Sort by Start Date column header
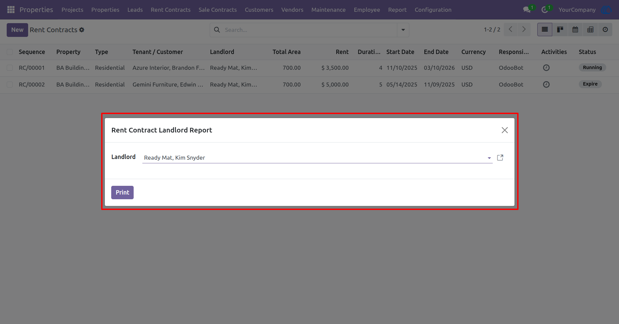The width and height of the screenshot is (619, 324). 400,52
